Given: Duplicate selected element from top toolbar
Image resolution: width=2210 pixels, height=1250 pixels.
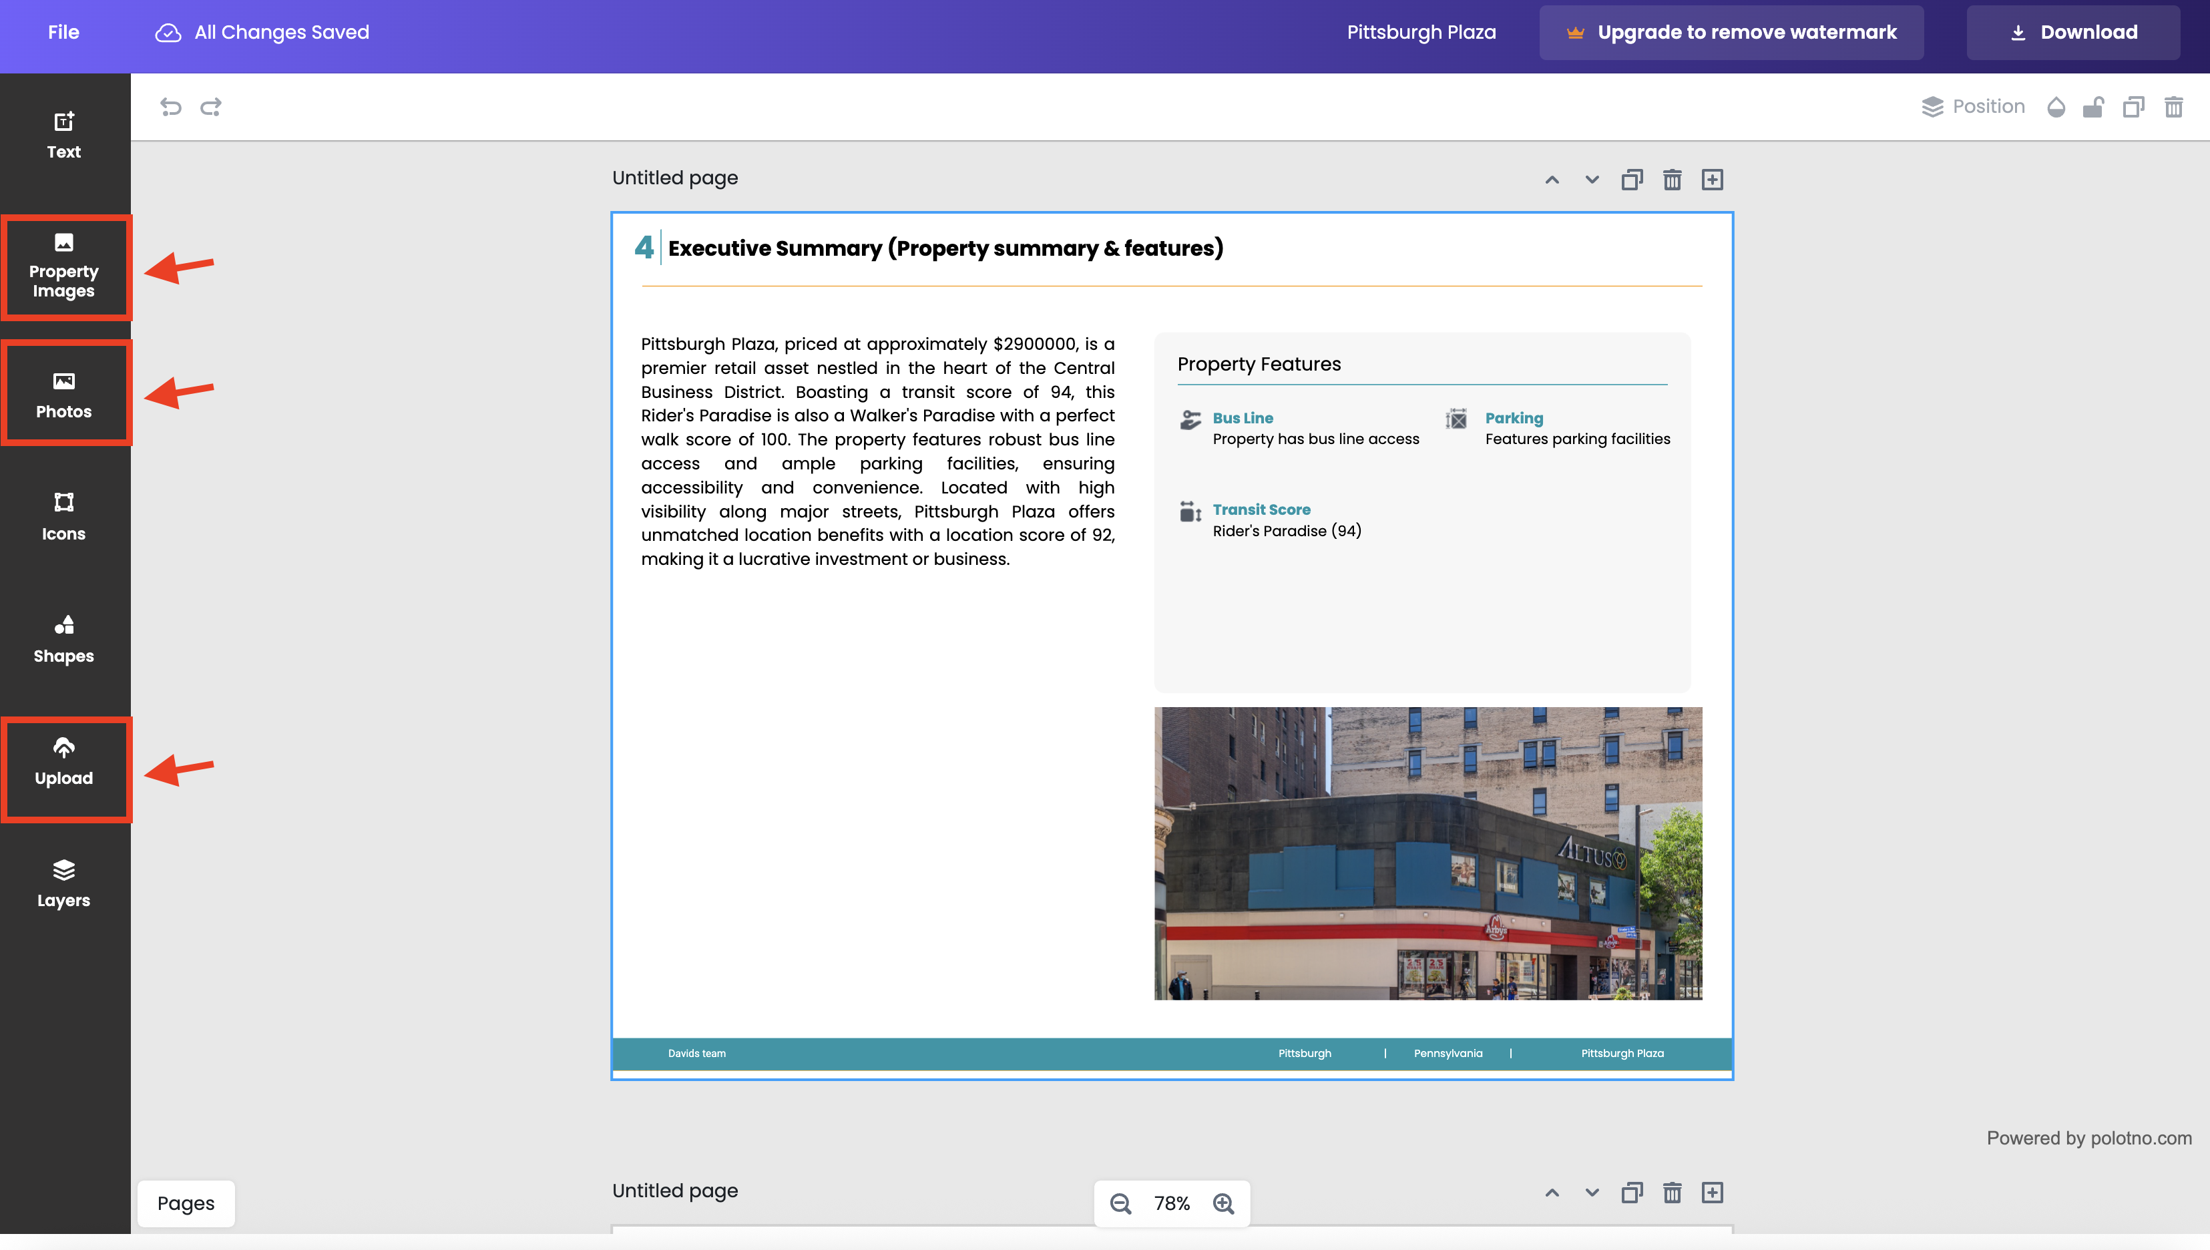Looking at the screenshot, I should [x=2133, y=106].
